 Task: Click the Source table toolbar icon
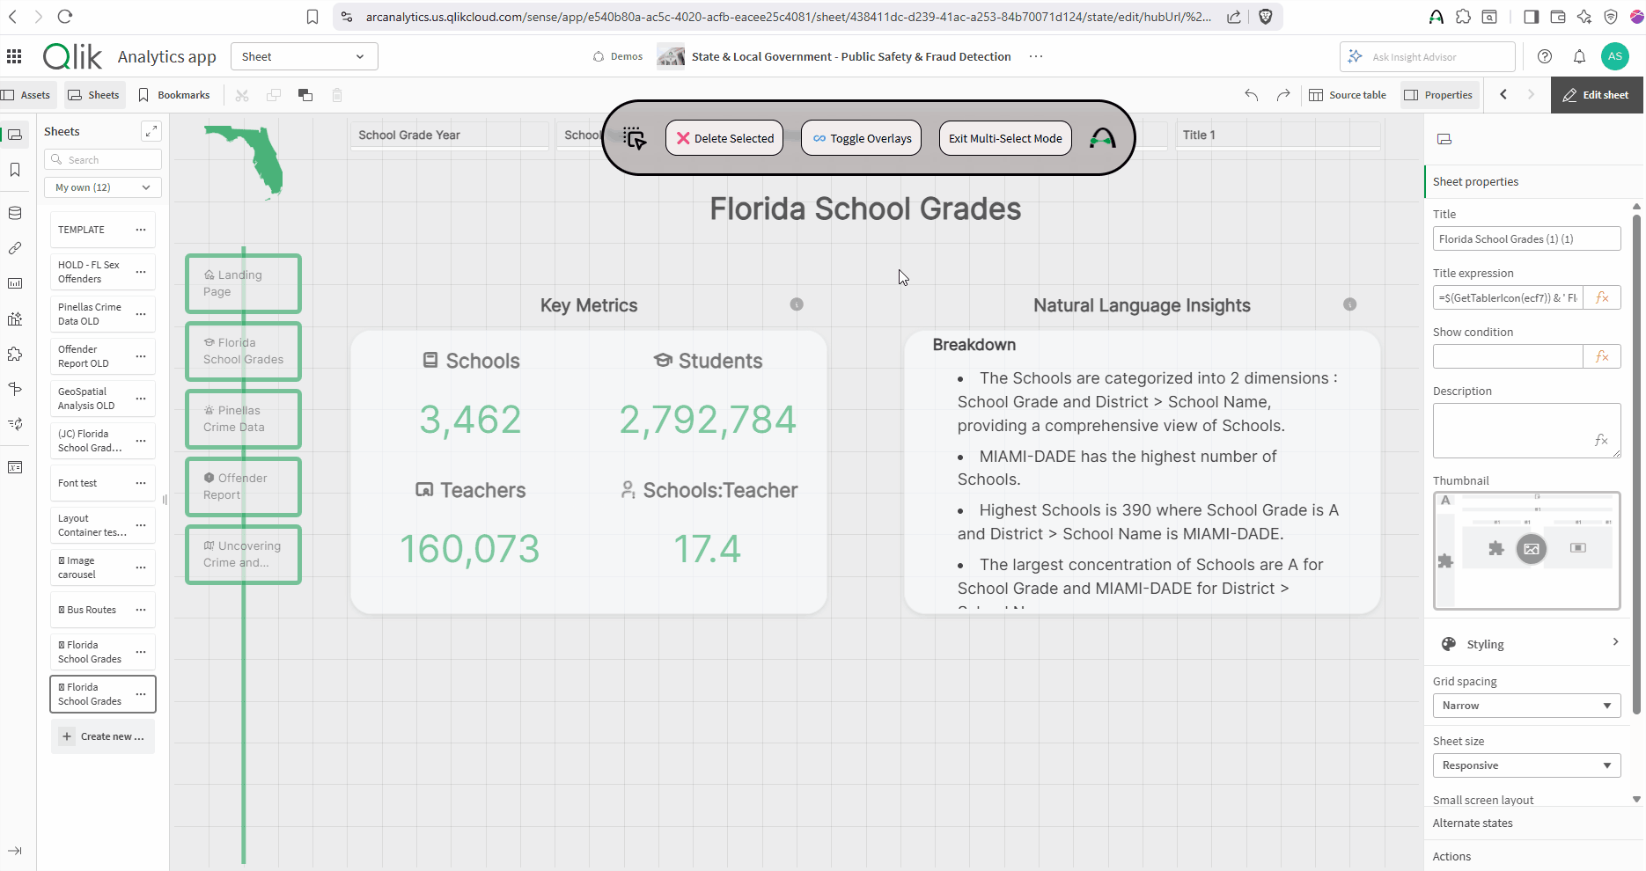1348,95
